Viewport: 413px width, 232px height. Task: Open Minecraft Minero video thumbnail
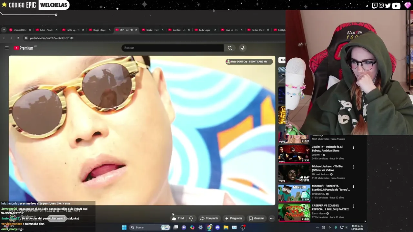[x=294, y=193]
